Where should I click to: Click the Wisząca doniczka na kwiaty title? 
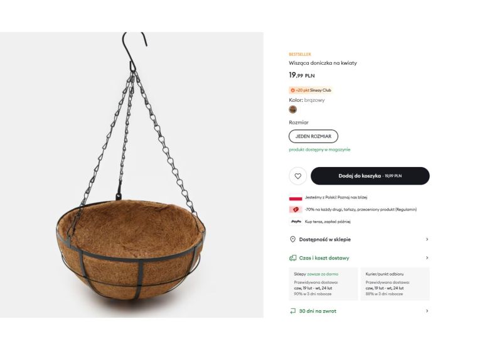click(323, 63)
